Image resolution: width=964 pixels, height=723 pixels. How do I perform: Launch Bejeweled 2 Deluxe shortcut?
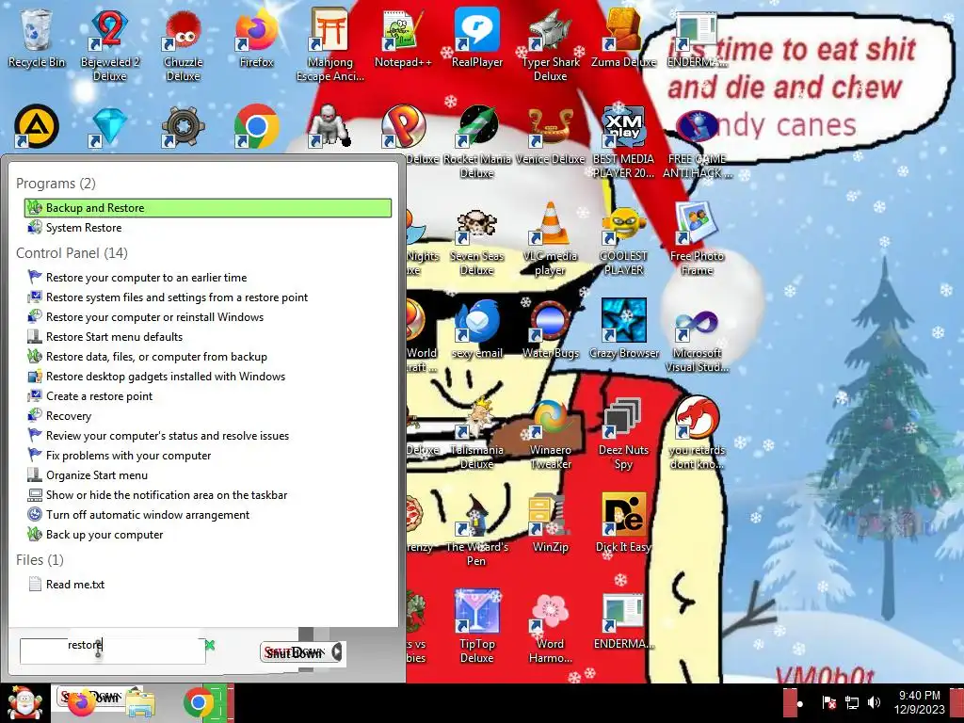click(109, 44)
